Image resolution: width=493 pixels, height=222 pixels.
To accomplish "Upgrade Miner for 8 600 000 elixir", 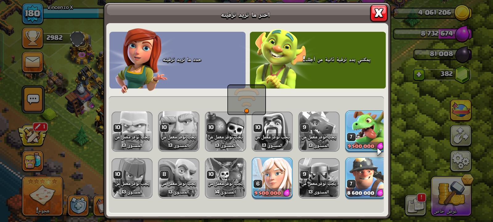I will [365, 178].
